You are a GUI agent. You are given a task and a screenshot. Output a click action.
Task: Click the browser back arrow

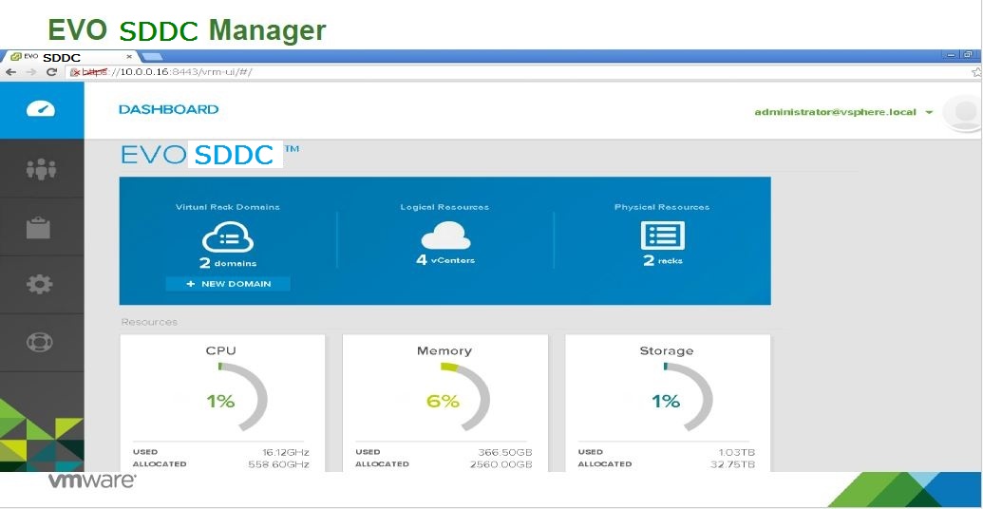tap(10, 72)
